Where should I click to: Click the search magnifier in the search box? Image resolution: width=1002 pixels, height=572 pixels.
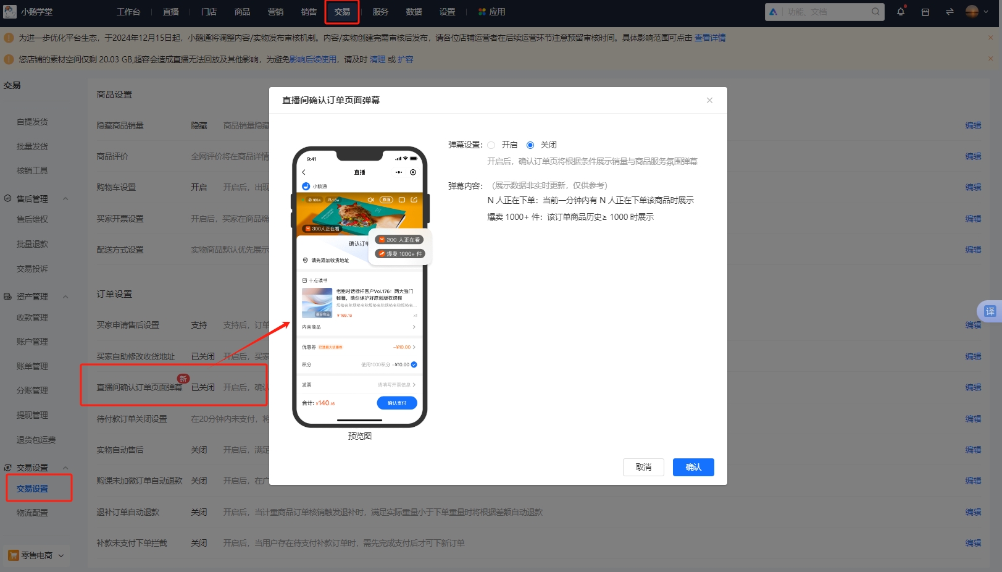click(875, 11)
